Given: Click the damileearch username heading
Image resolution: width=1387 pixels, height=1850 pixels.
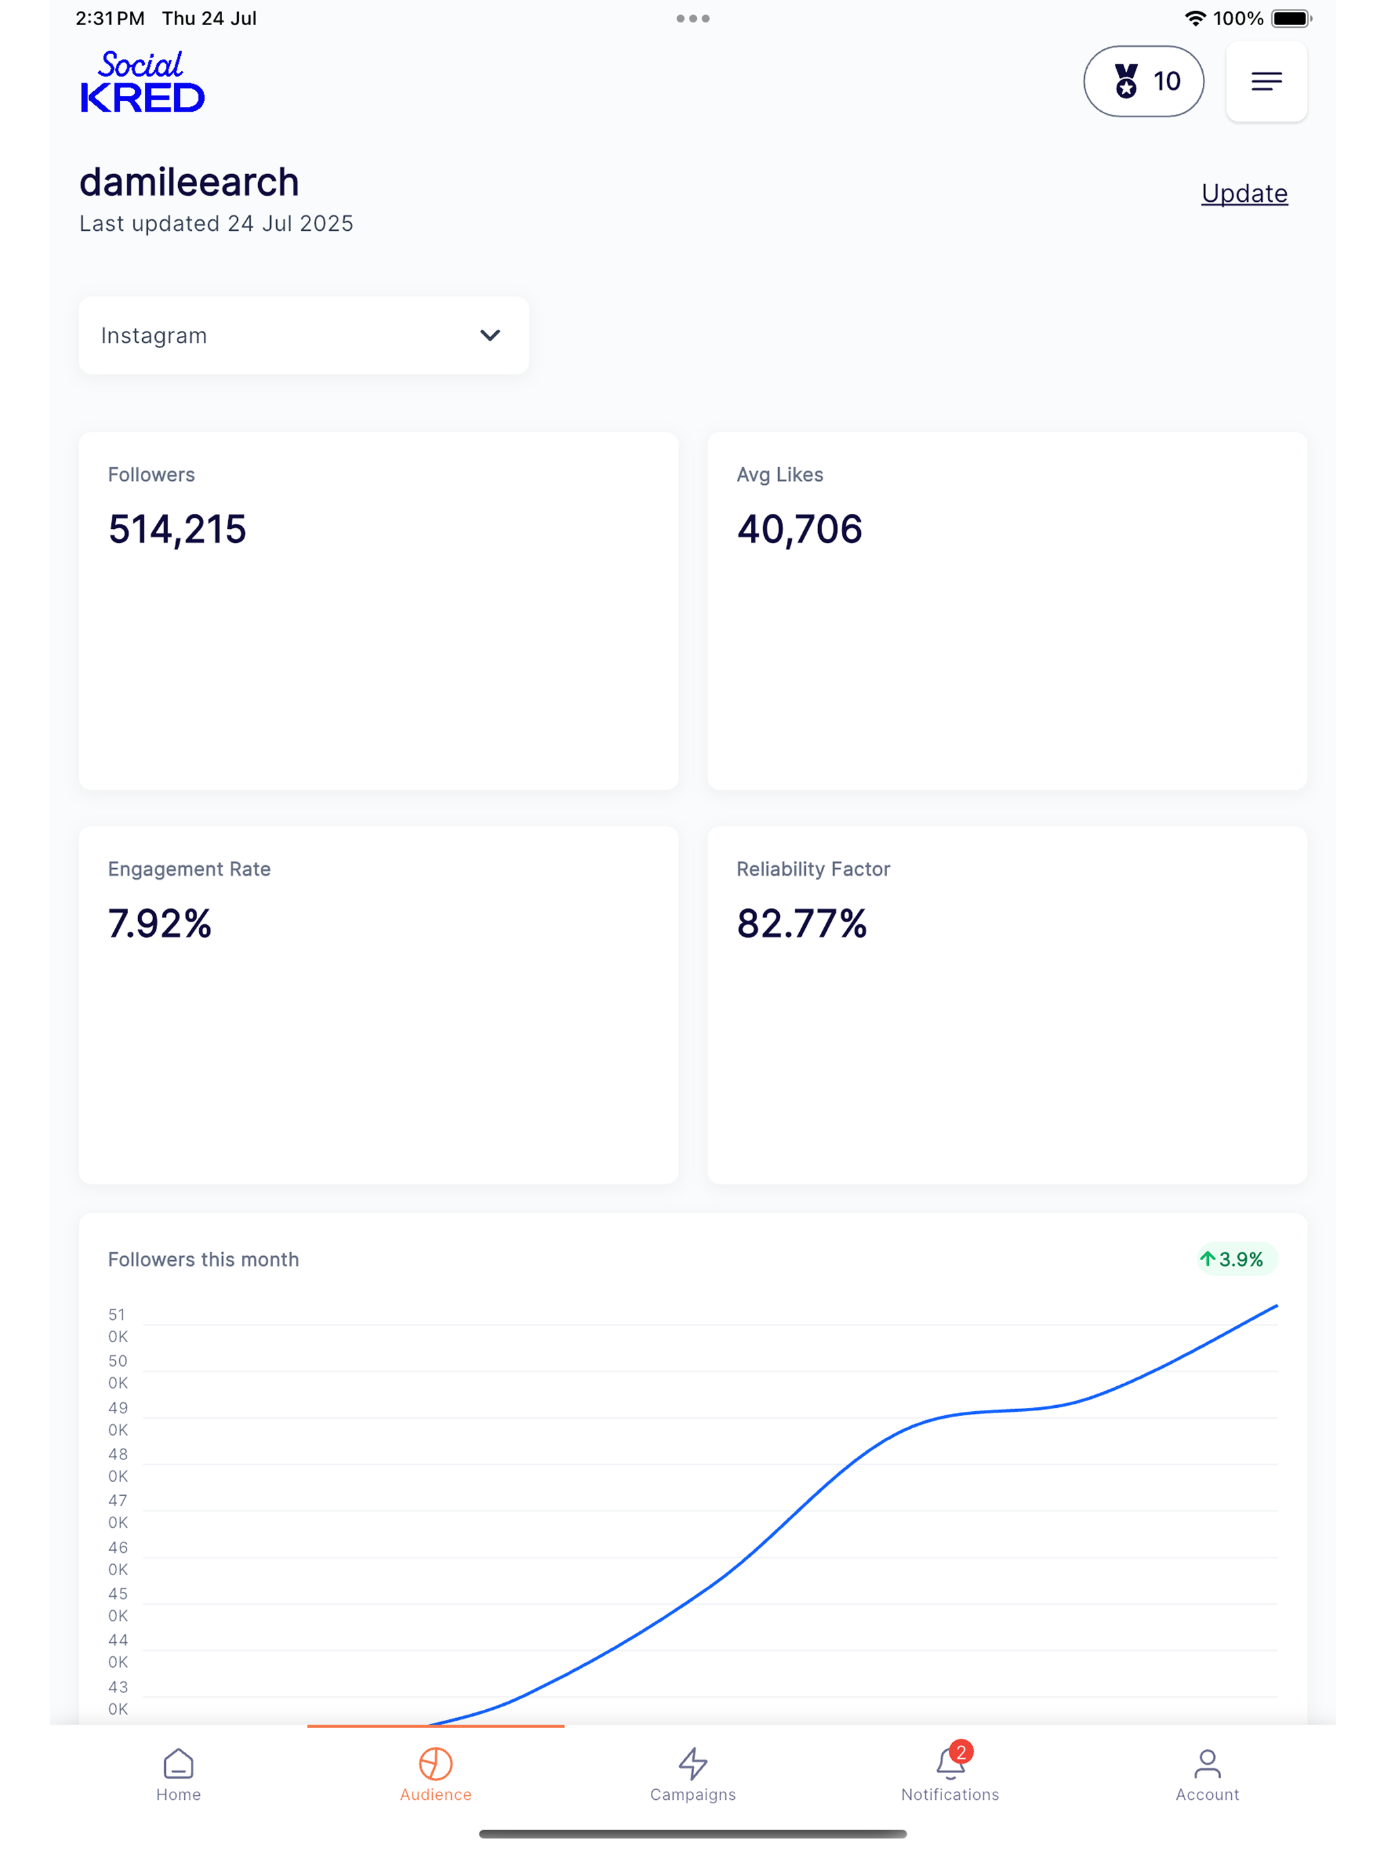Looking at the screenshot, I should (x=189, y=182).
